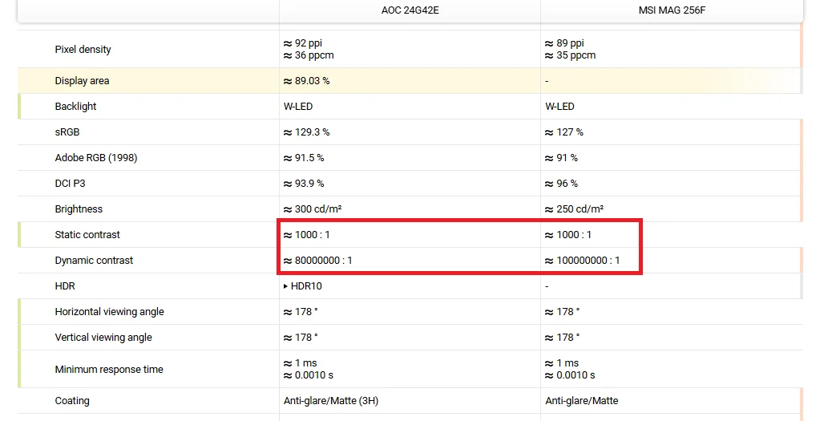Select the Static contrast row label
828x421 pixels.
[x=87, y=234]
